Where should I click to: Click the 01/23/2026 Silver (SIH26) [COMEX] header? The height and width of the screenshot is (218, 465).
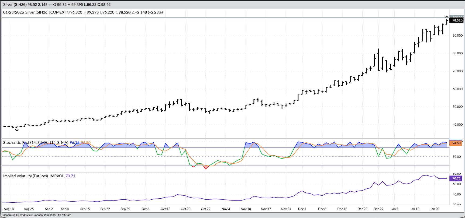(x=34, y=12)
